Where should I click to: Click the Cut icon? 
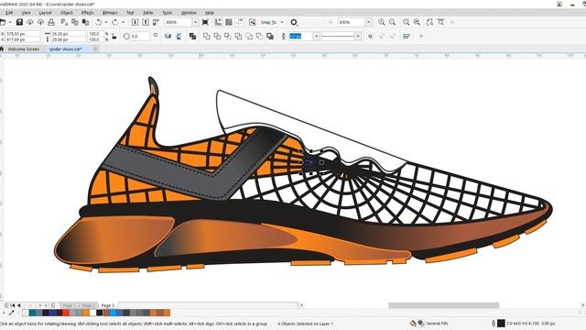click(64, 22)
